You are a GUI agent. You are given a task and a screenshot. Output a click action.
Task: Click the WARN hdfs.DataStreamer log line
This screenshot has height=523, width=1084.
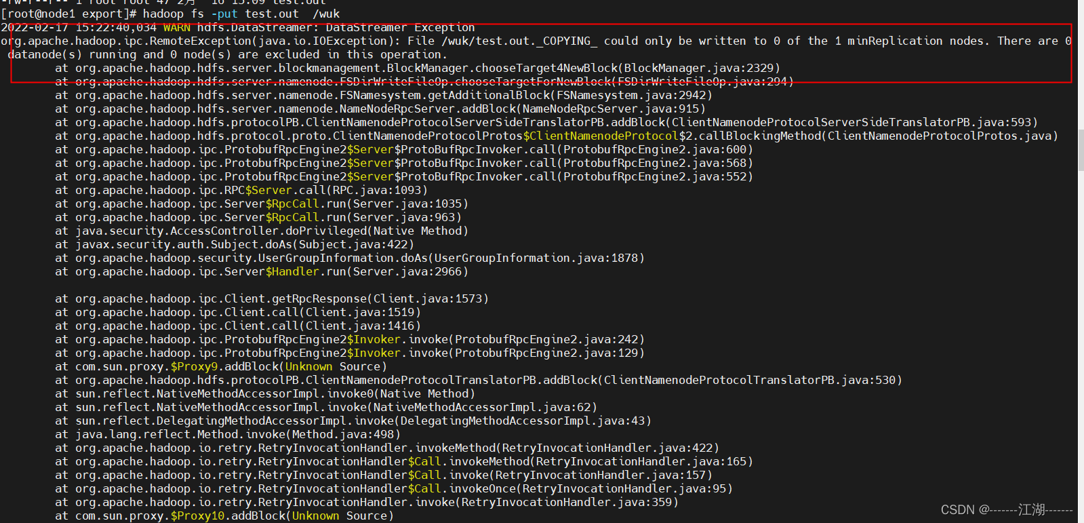coord(238,27)
